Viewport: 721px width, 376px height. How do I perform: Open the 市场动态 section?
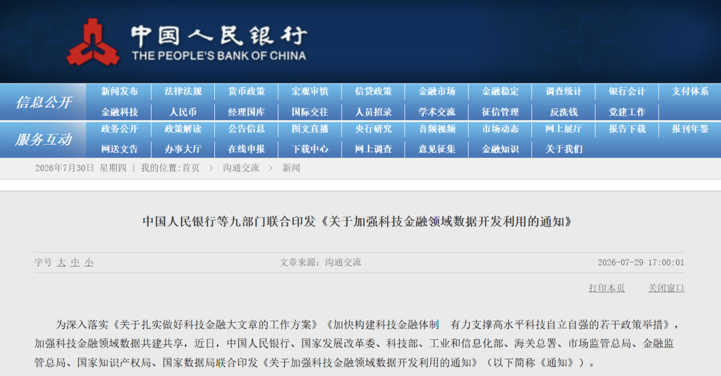click(500, 129)
